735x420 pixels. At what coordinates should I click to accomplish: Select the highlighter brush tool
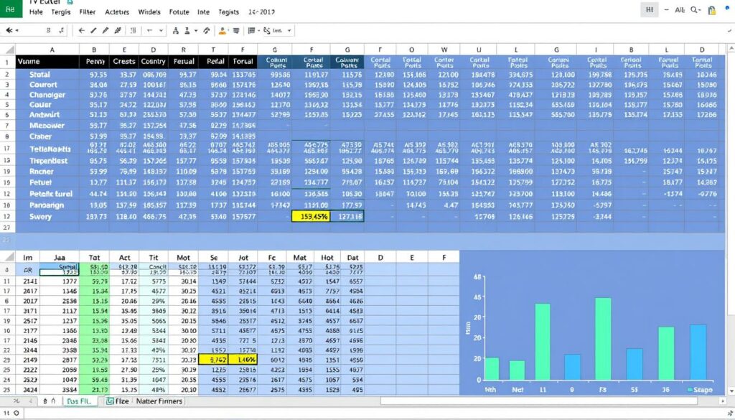(118, 30)
